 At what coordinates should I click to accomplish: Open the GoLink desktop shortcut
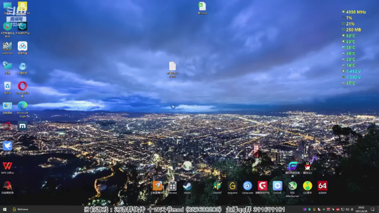278,187
